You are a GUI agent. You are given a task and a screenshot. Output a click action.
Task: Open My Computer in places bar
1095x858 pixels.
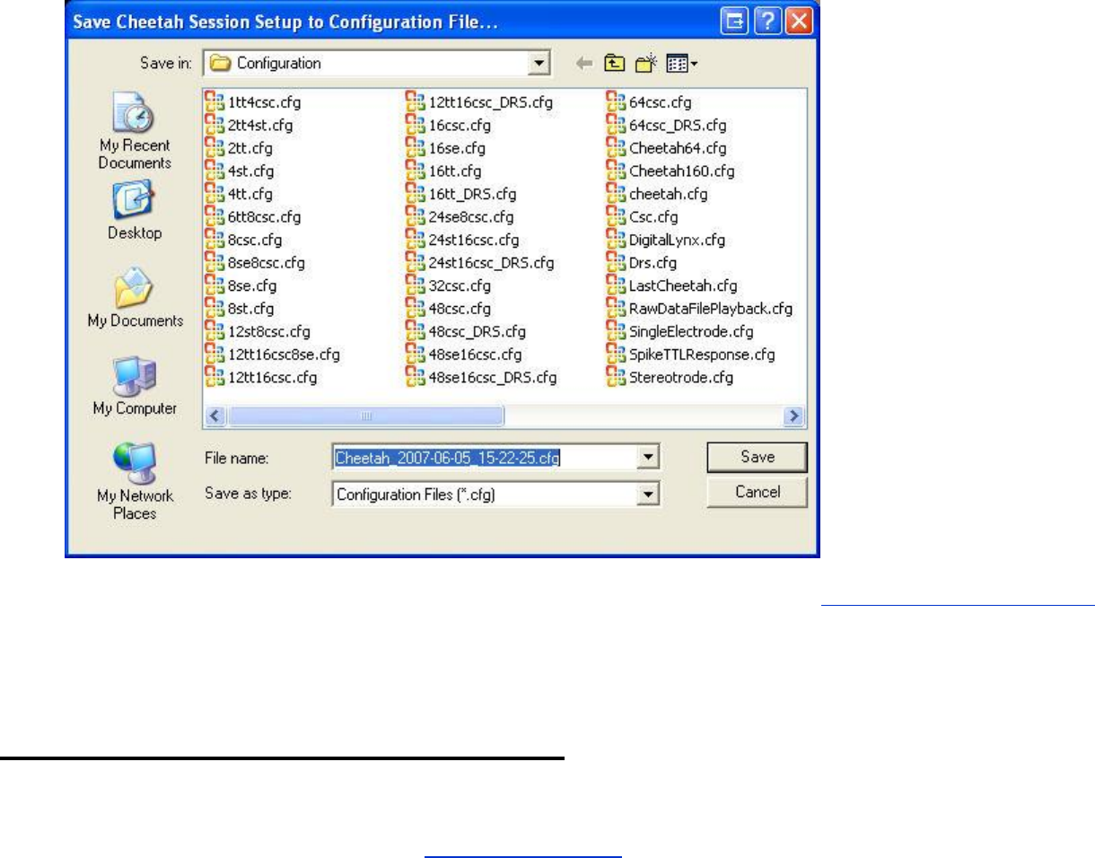coord(135,387)
